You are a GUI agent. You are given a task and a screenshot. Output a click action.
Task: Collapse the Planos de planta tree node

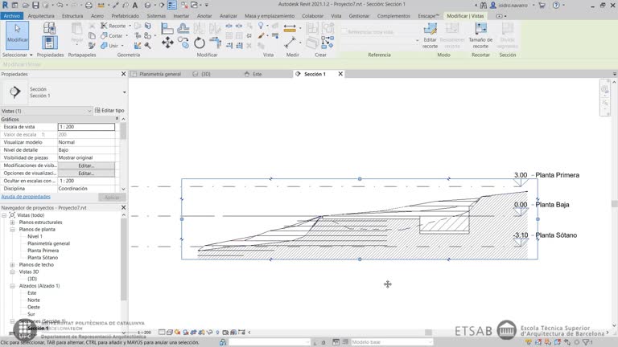click(x=12, y=230)
